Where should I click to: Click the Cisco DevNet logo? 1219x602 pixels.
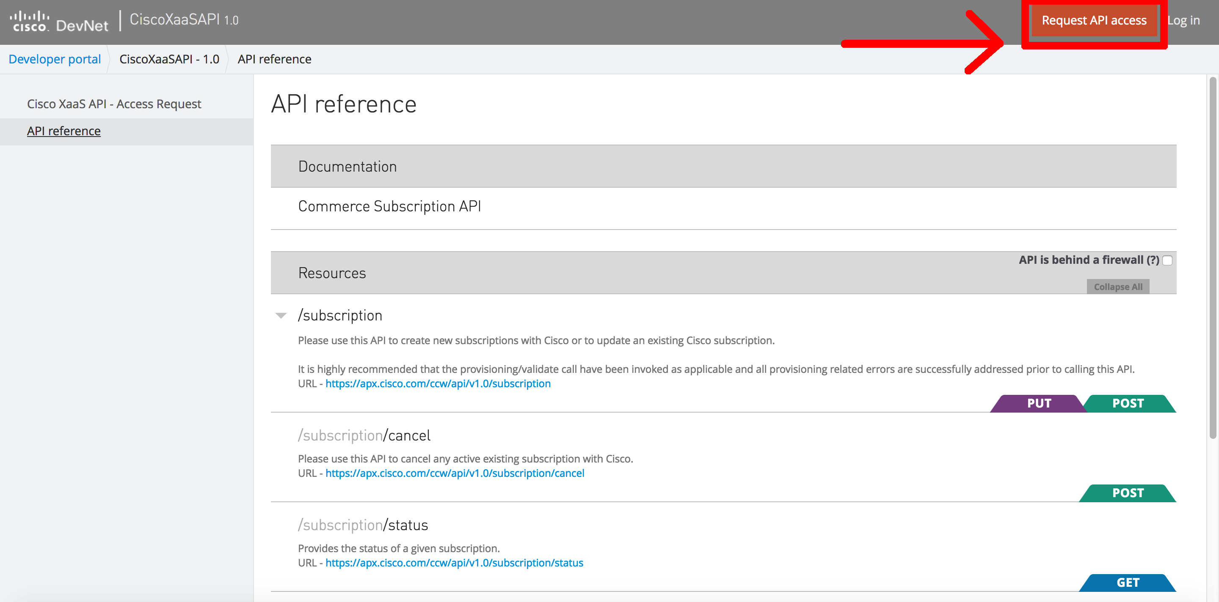[x=59, y=21]
